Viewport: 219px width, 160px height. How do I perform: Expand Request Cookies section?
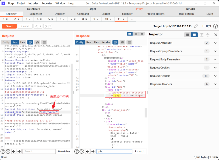click(x=215, y=68)
